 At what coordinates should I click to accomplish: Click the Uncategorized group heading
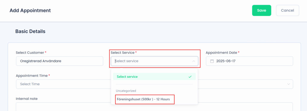click(x=126, y=90)
